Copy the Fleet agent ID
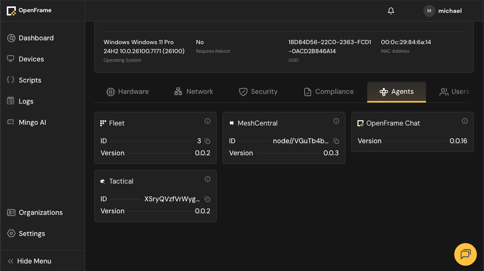 [207, 141]
